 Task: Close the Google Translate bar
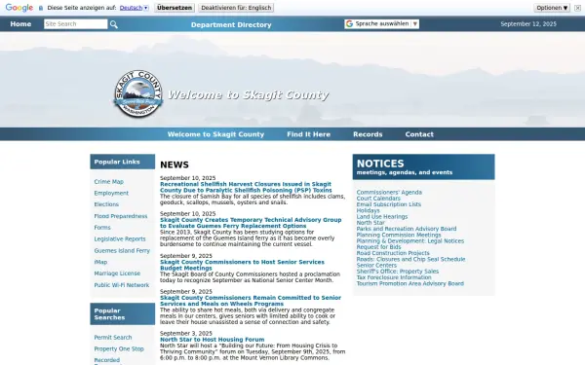[577, 8]
